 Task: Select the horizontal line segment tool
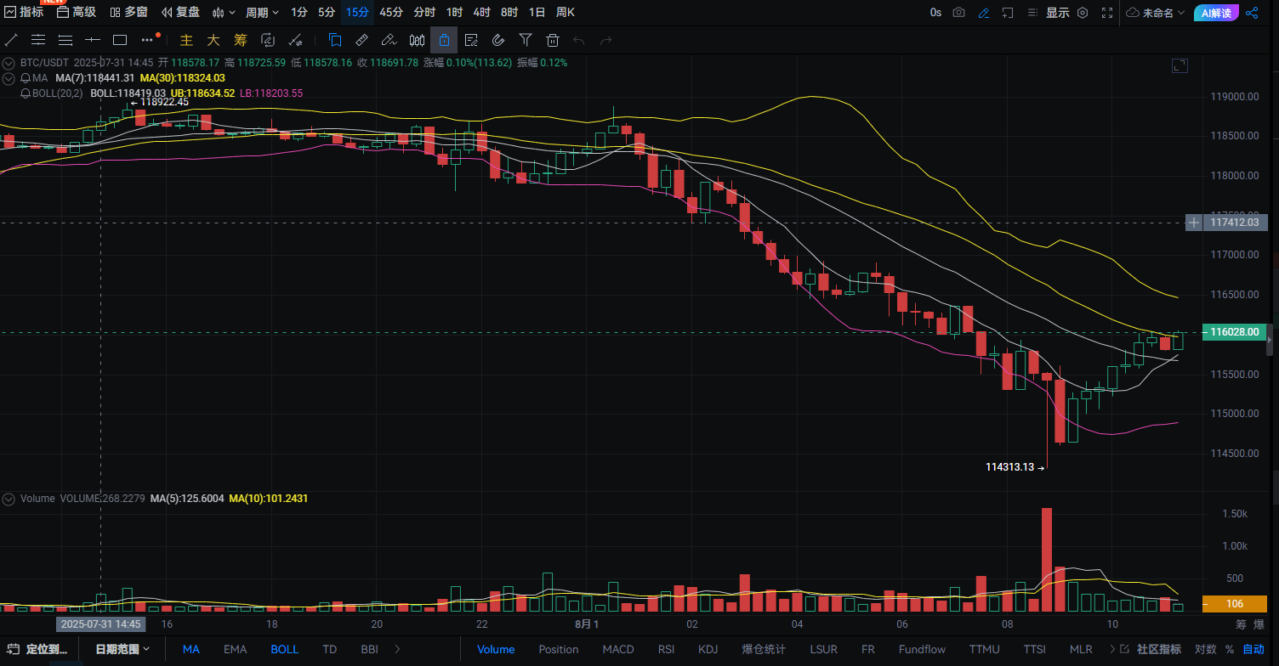pyautogui.click(x=93, y=40)
